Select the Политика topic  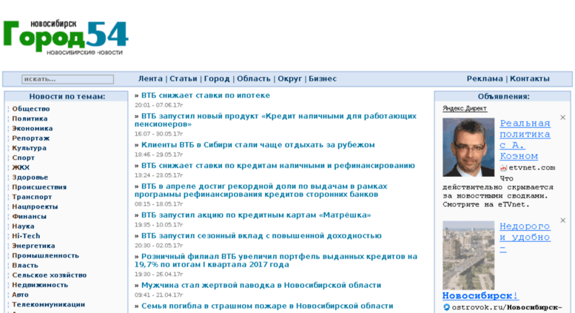(x=30, y=118)
